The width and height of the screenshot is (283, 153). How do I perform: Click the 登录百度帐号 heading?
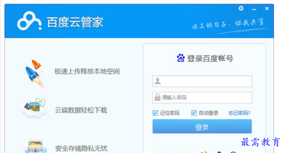click(210, 58)
